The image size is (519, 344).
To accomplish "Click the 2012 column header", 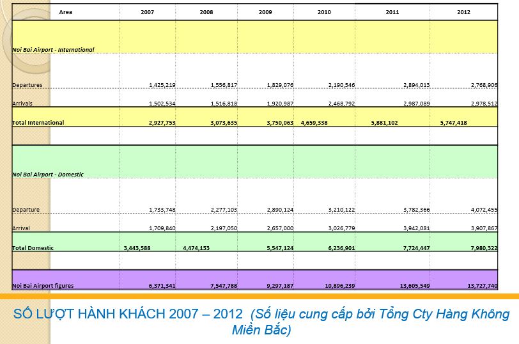I will [x=463, y=12].
